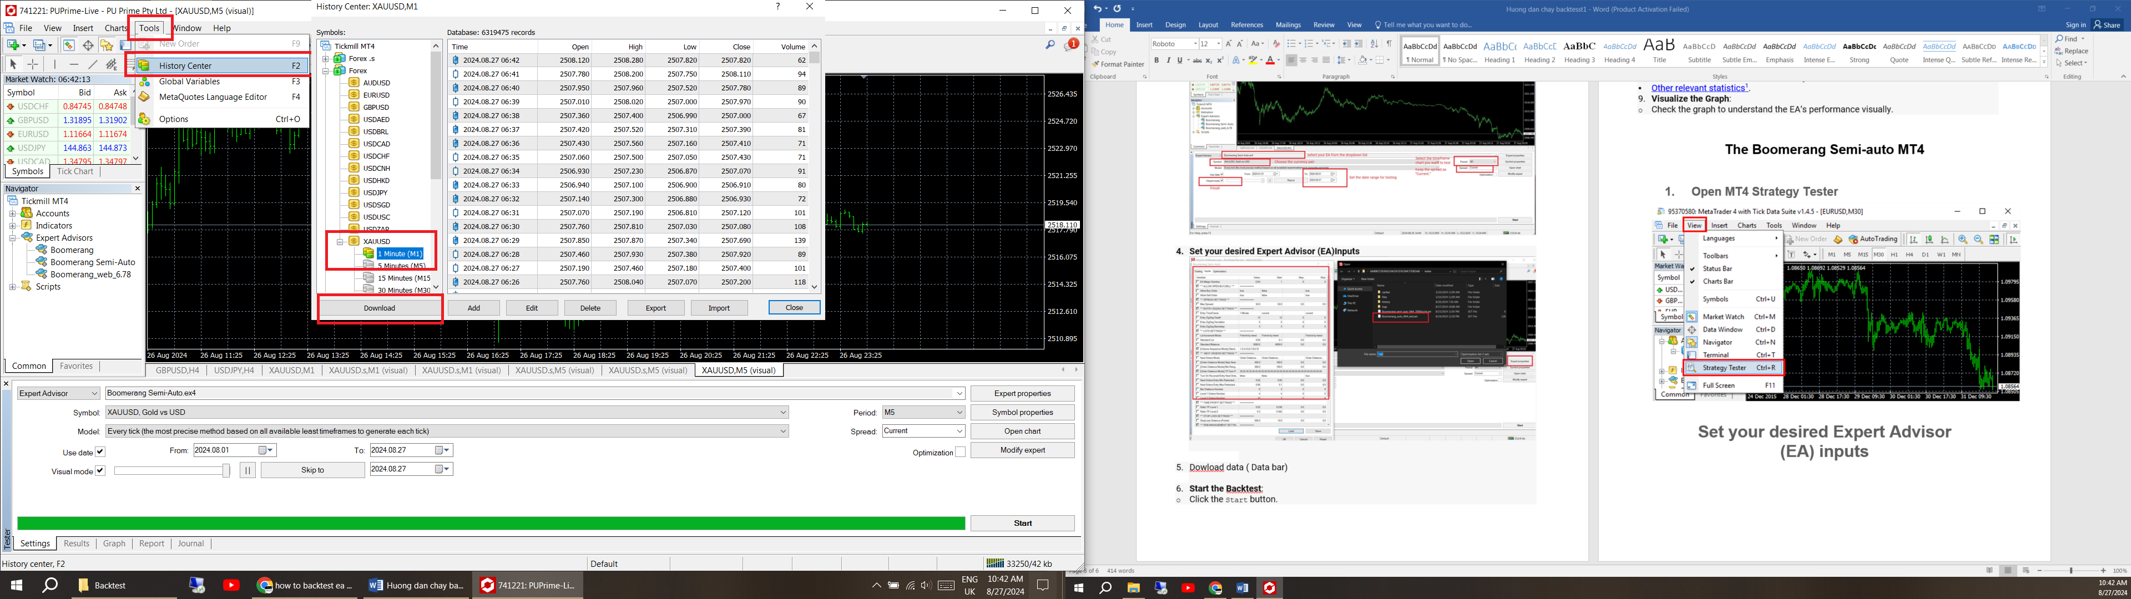2131x599 pixels.
Task: Click the Expert properties button
Action: click(x=1022, y=393)
